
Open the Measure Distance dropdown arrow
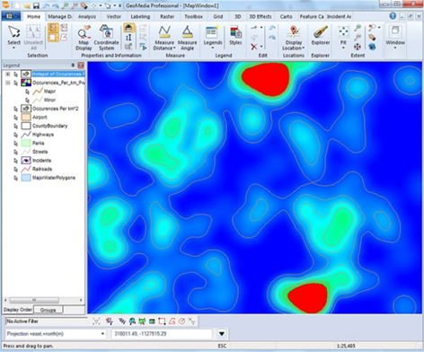[174, 48]
